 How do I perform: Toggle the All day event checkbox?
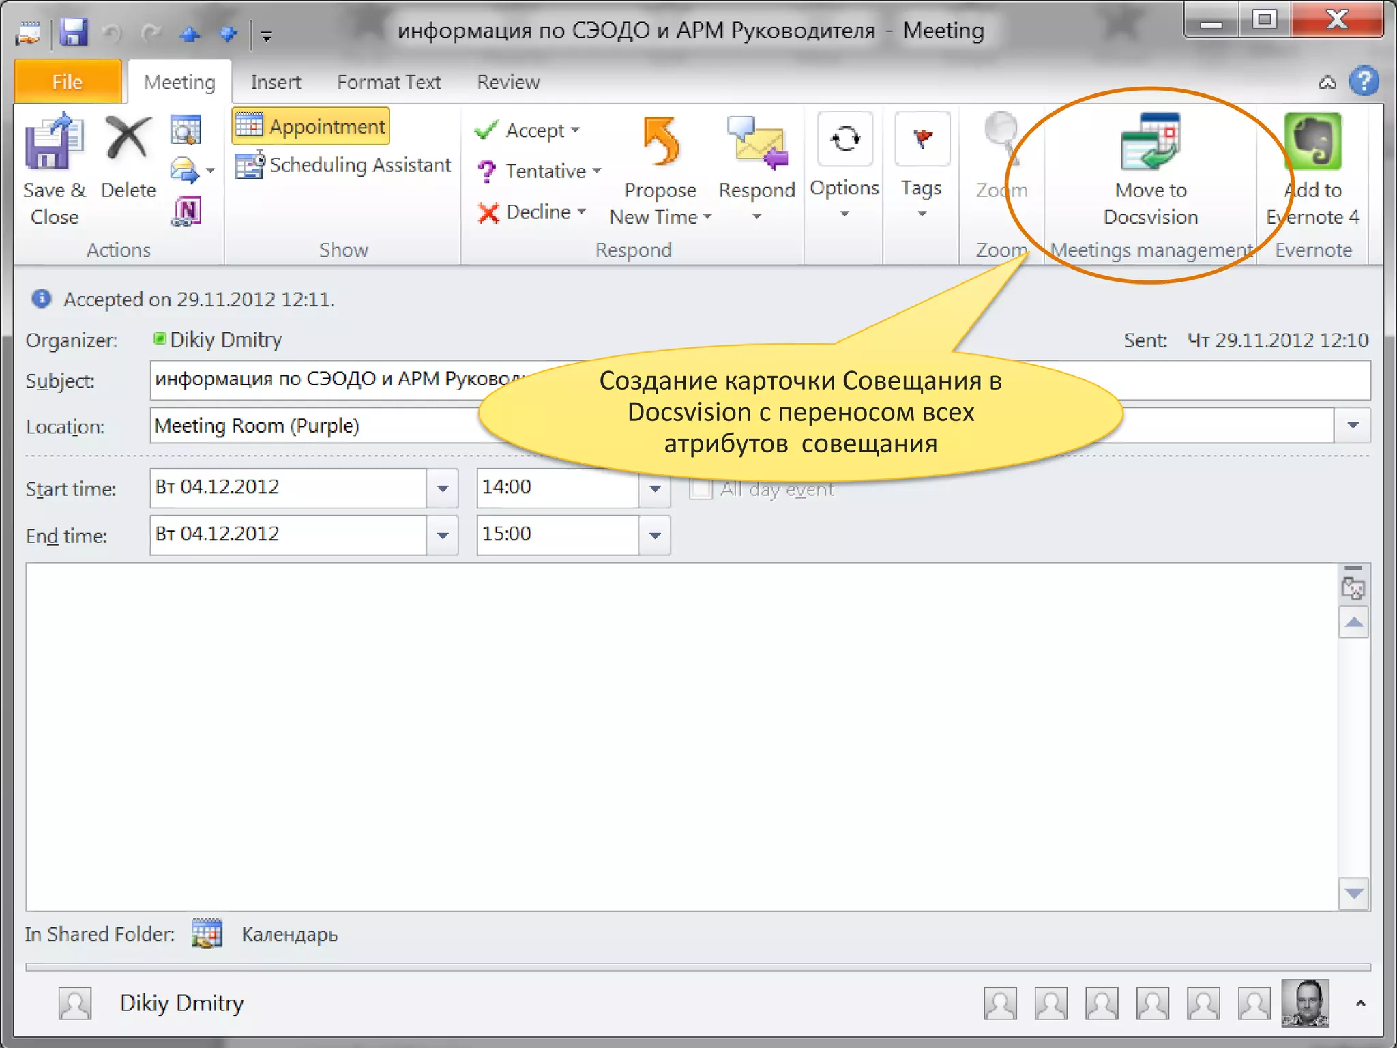pos(701,489)
